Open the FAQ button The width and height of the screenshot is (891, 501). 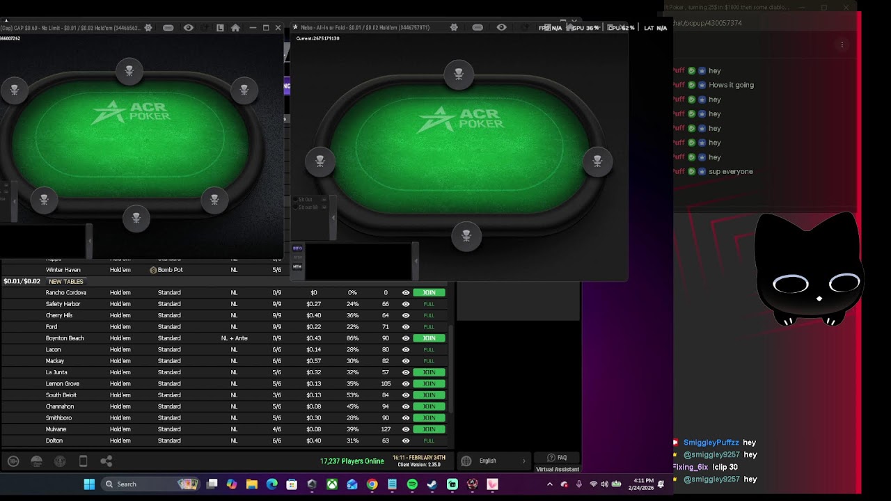(x=557, y=458)
